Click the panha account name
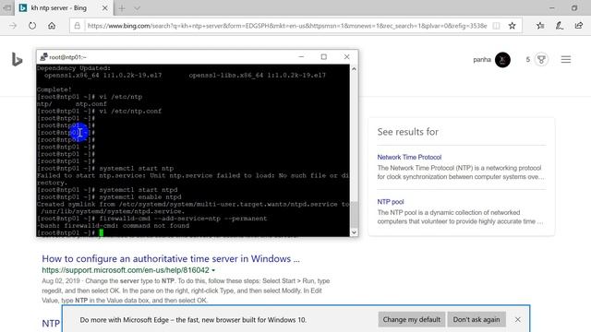 pyautogui.click(x=482, y=59)
